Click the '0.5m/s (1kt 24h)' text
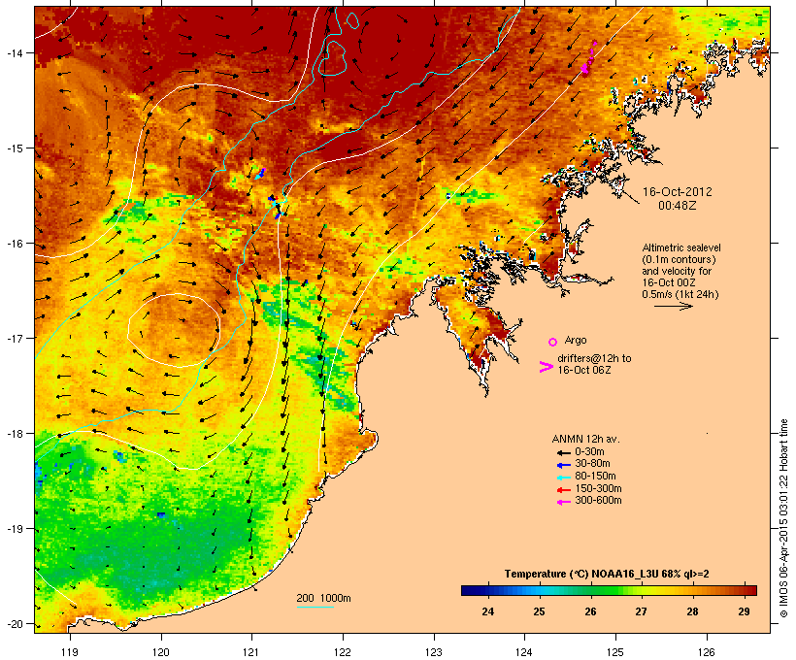The width and height of the screenshot is (796, 660). click(x=680, y=294)
